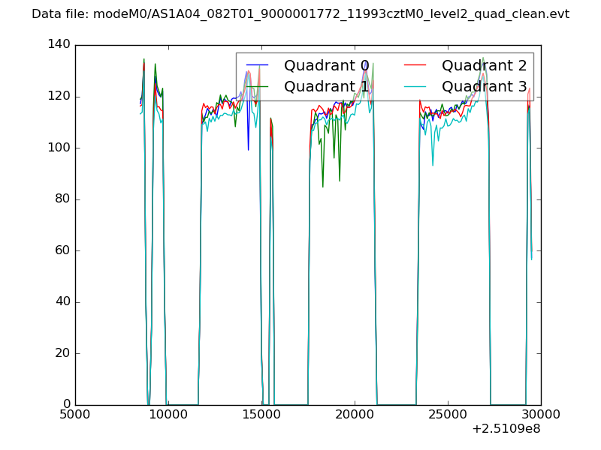The height and width of the screenshot is (450, 601).
Task: Click the data file title text
Action: pyautogui.click(x=300, y=14)
